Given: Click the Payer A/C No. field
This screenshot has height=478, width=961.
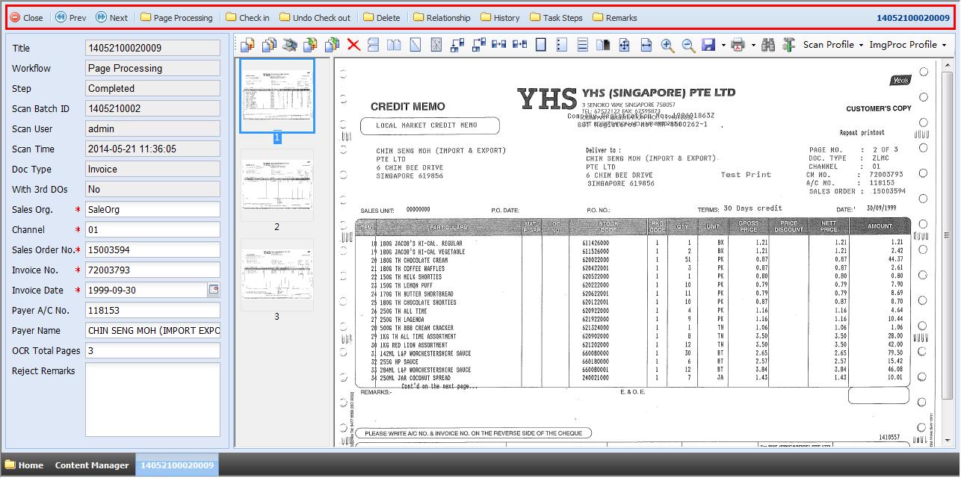Looking at the screenshot, I should coord(152,310).
